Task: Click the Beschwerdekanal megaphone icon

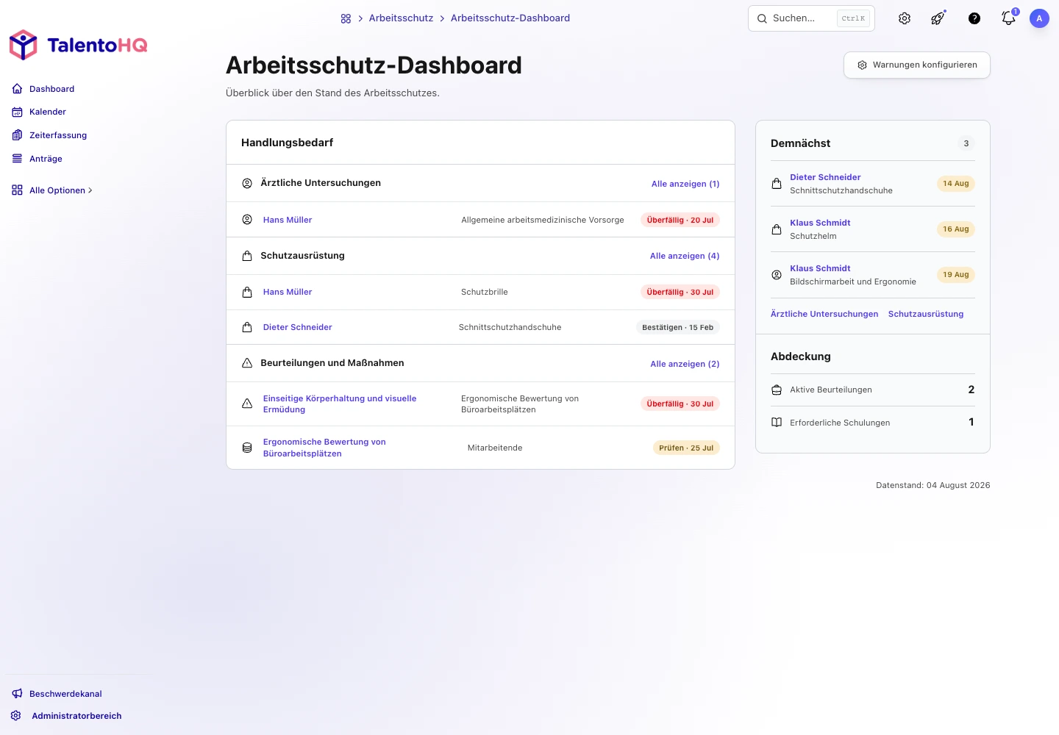Action: click(17, 694)
